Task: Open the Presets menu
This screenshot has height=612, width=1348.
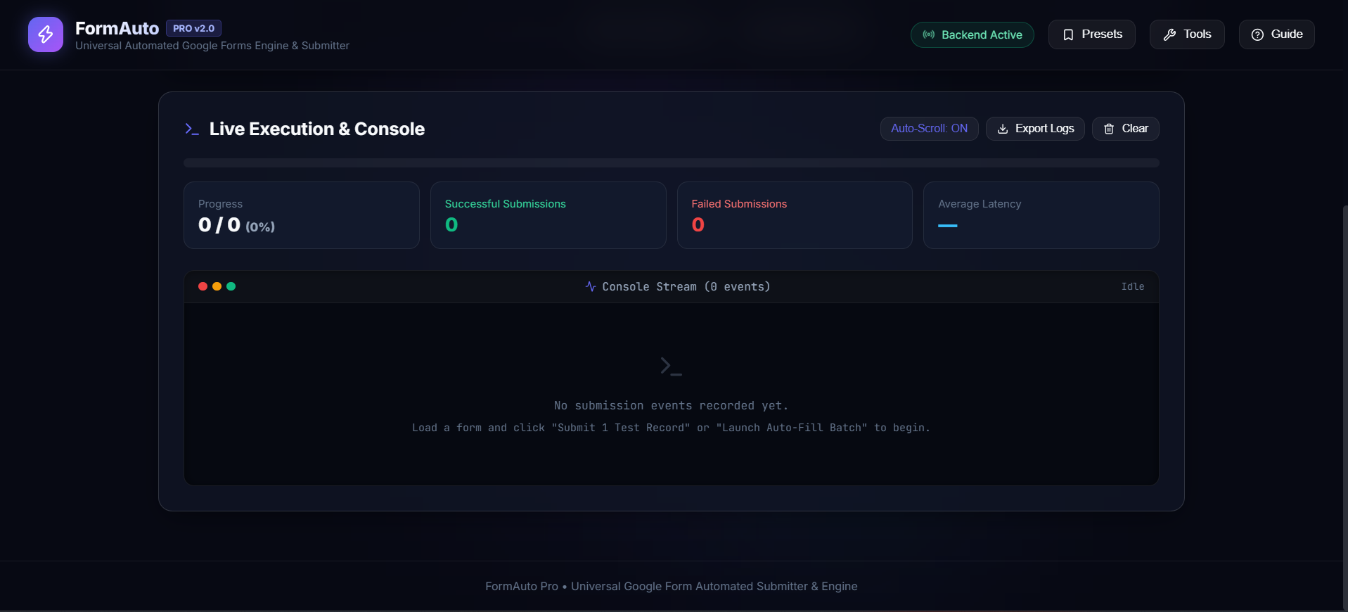Action: [1091, 34]
